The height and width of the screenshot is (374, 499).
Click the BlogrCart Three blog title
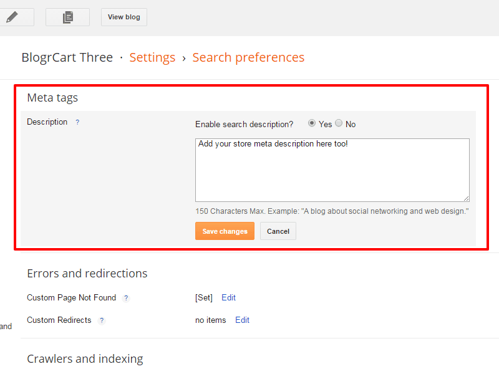(x=67, y=57)
